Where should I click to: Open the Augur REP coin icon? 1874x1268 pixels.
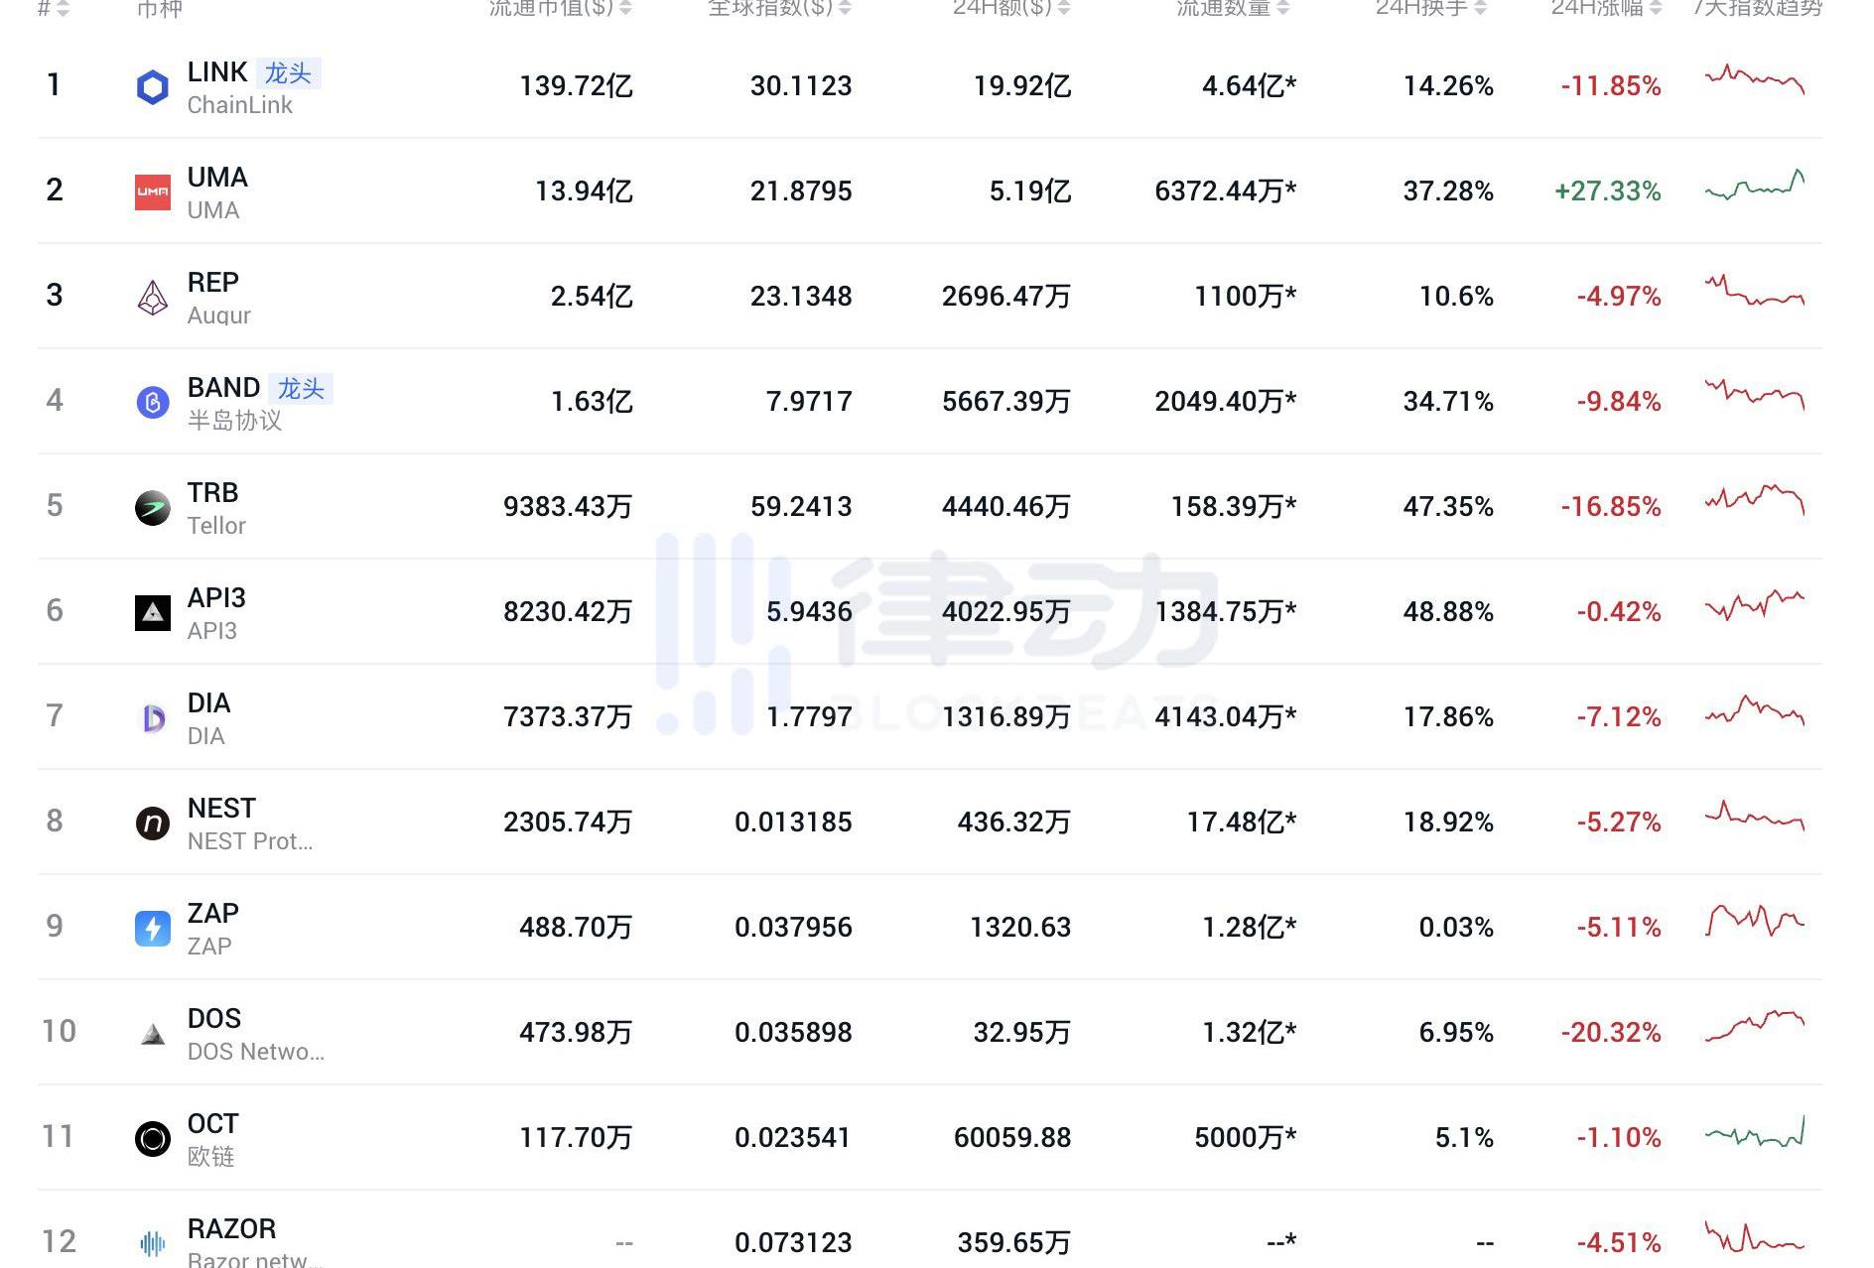[152, 298]
